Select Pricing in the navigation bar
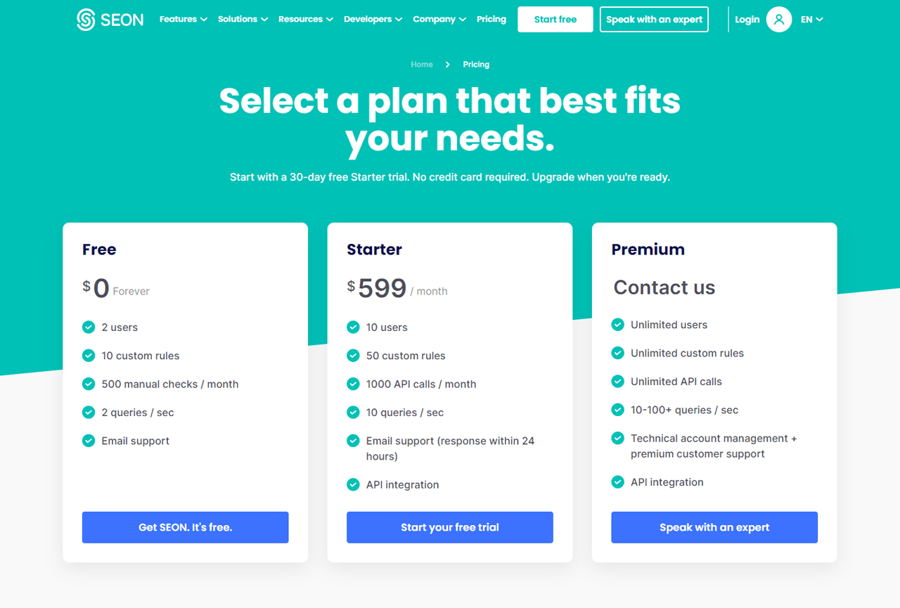Image resolution: width=900 pixels, height=608 pixels. point(491,19)
